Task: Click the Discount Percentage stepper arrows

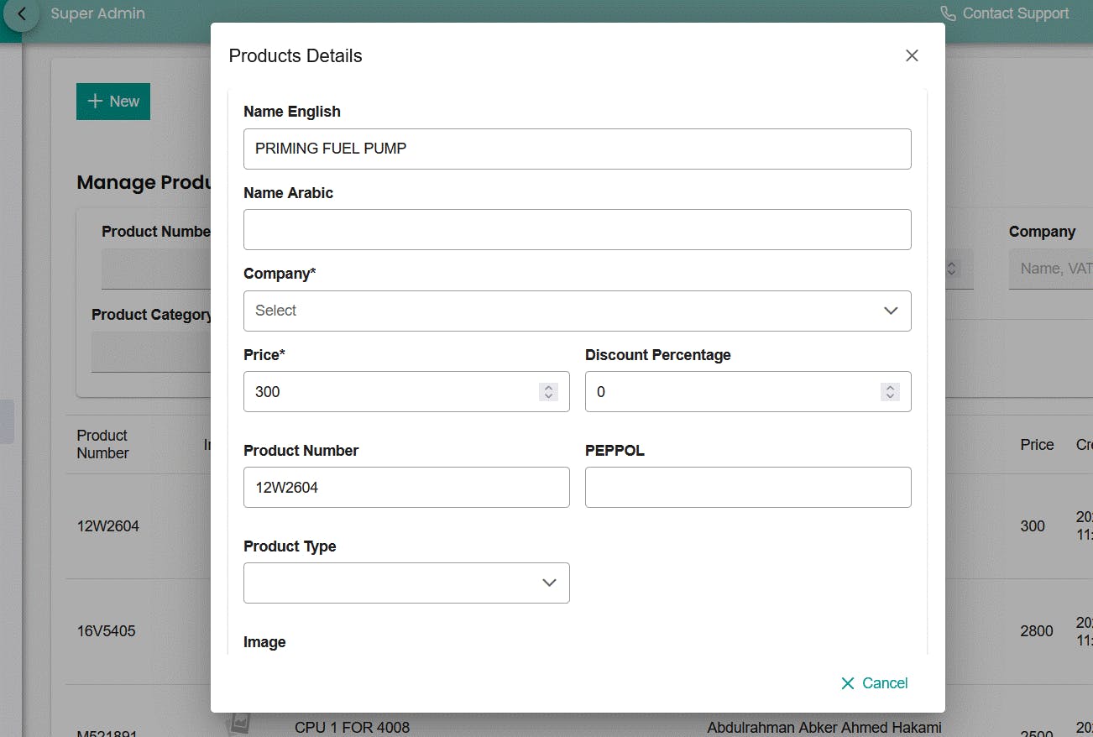Action: tap(890, 392)
